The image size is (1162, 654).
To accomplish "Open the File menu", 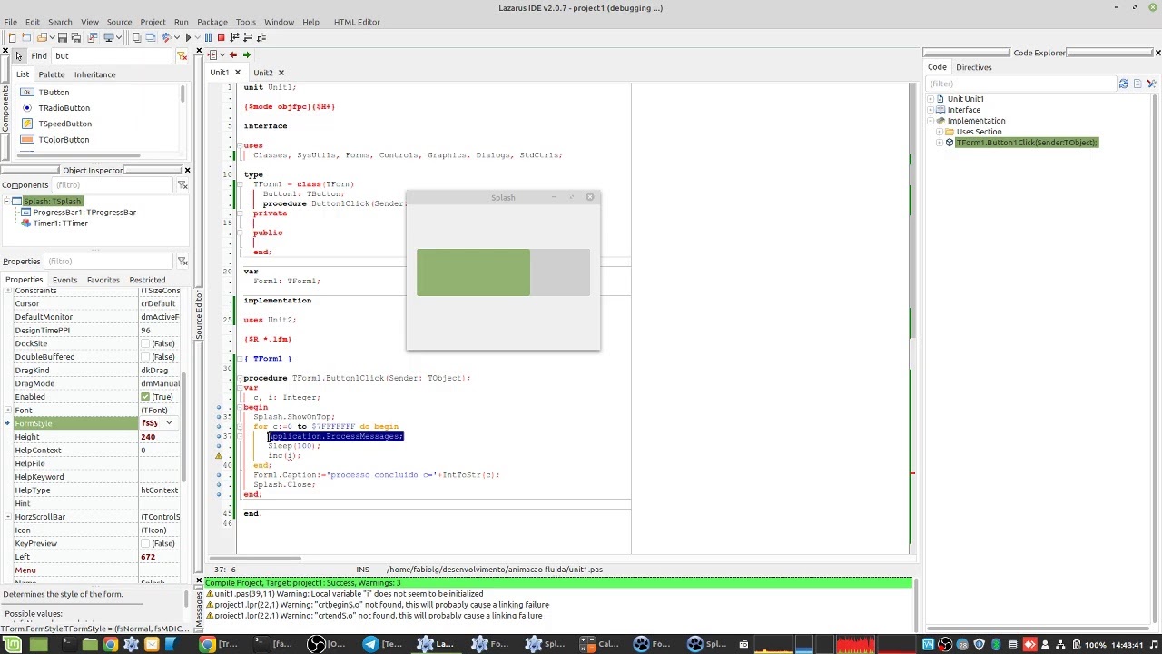I will click(10, 22).
